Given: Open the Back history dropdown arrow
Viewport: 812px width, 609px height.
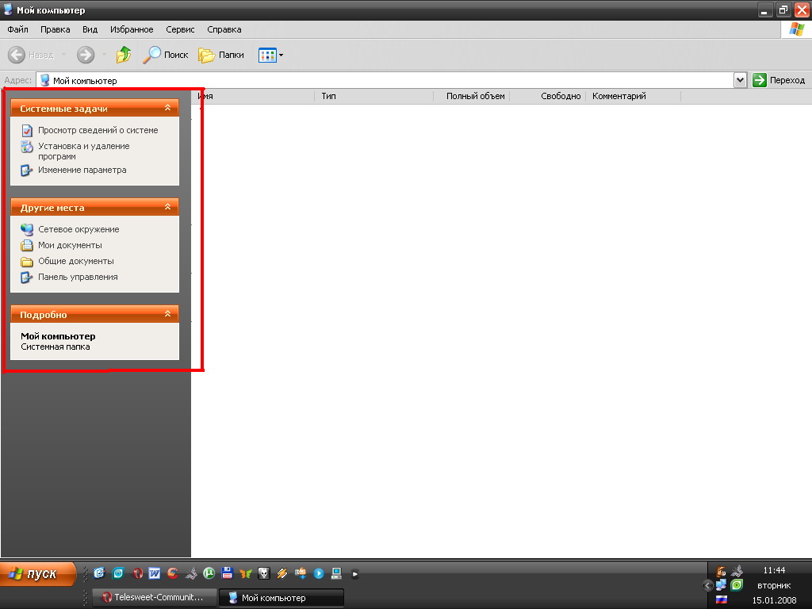Looking at the screenshot, I should (x=63, y=55).
